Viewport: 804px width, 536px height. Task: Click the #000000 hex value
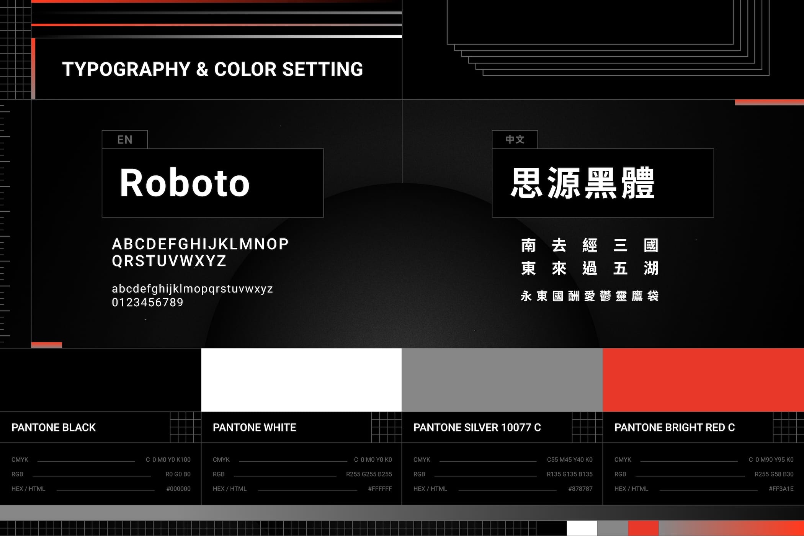click(178, 489)
